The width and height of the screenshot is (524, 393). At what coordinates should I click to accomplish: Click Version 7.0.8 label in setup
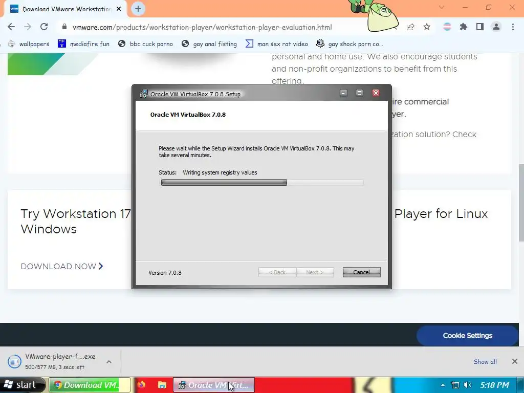point(165,273)
